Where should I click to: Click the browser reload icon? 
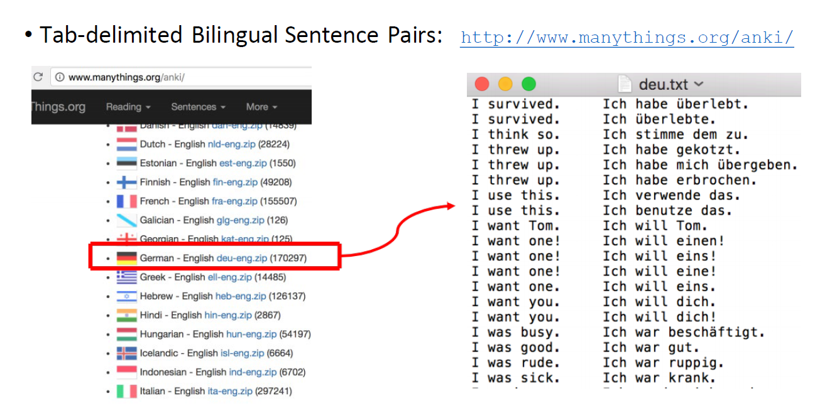[38, 77]
